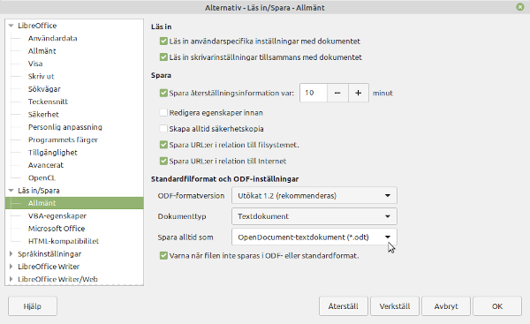This screenshot has width=530, height=324.
Task: Enable Redigera egenskaper innan checkbox
Action: [x=163, y=112]
